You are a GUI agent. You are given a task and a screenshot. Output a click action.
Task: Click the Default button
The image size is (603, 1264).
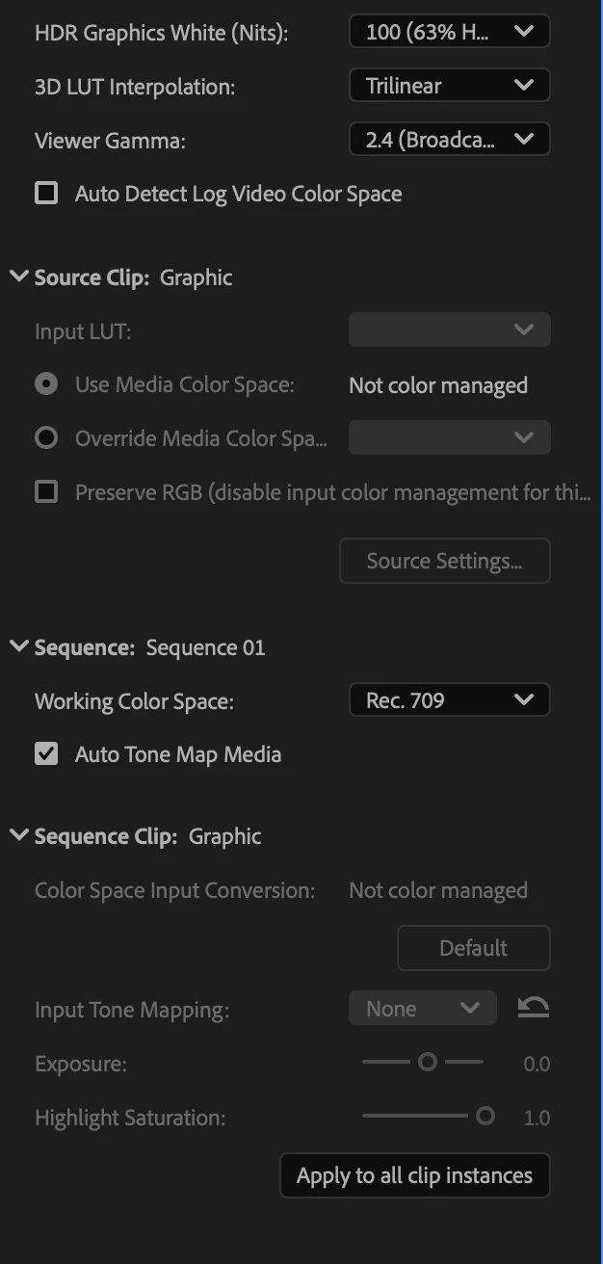pyautogui.click(x=473, y=948)
